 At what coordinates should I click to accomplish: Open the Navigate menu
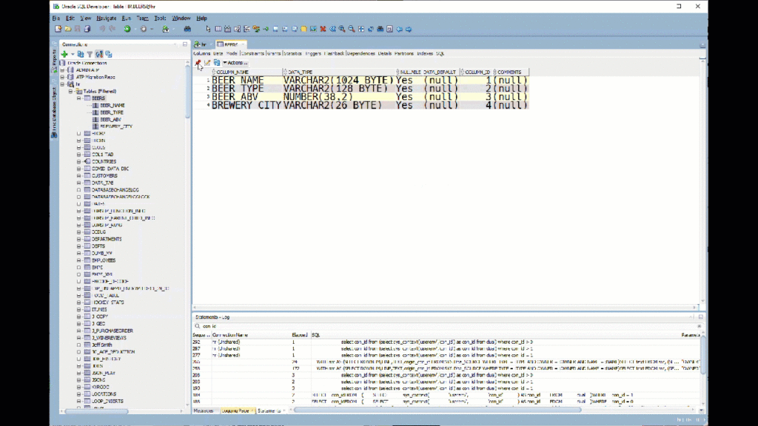[x=107, y=18]
